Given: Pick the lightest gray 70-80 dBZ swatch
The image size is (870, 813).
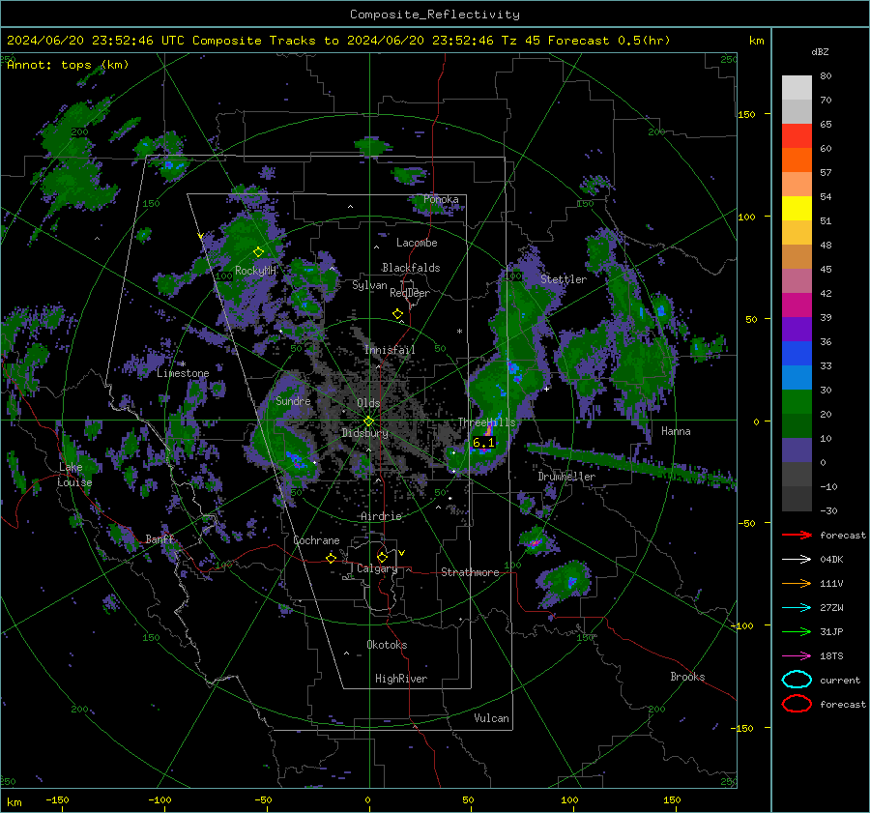Looking at the screenshot, I should (x=797, y=88).
